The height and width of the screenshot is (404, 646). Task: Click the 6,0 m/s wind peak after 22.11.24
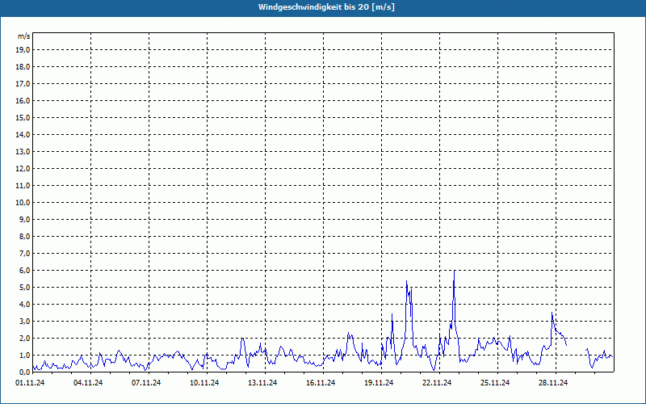coord(454,271)
